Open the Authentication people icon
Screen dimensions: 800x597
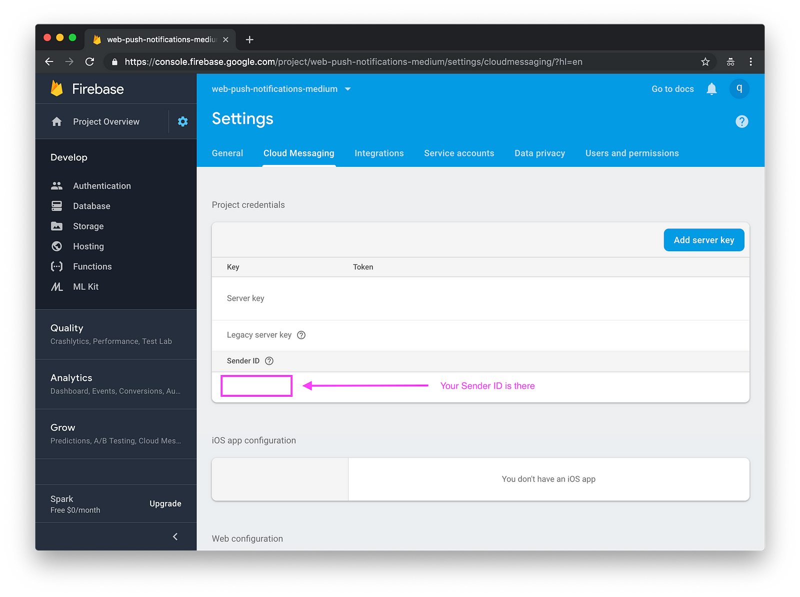[x=57, y=186]
